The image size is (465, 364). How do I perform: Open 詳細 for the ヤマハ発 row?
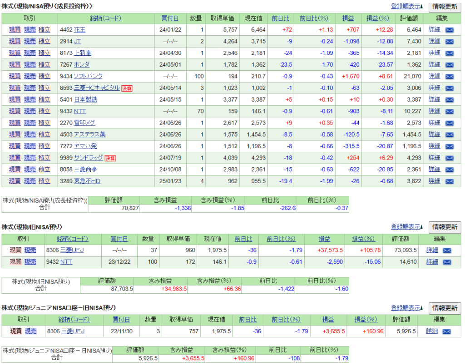[x=434, y=146]
